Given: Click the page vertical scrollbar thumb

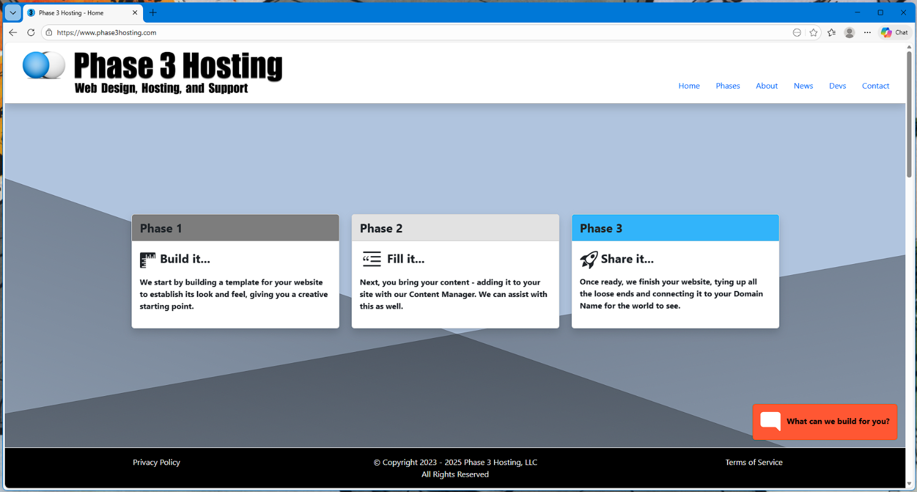Looking at the screenshot, I should (910, 114).
